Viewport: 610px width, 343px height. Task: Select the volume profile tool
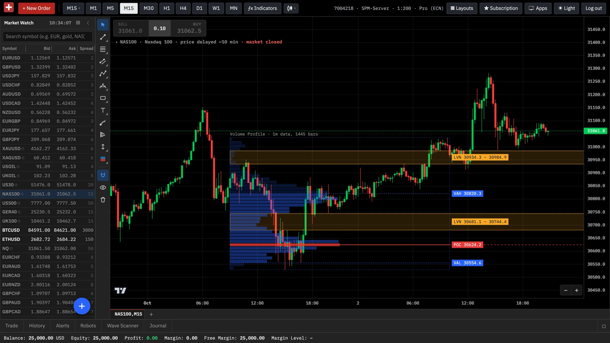pyautogui.click(x=103, y=135)
